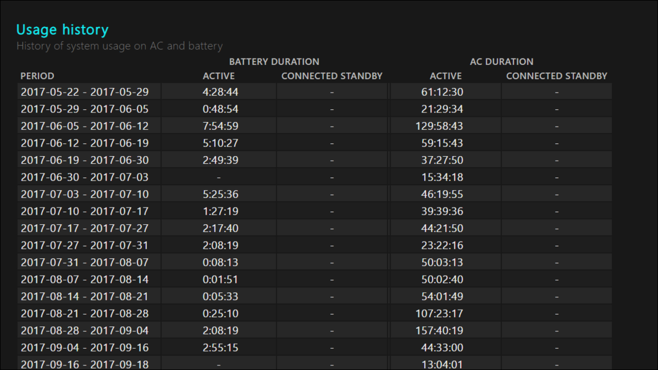658x370 pixels.
Task: Click the AC DURATION column group header
Action: 501,62
